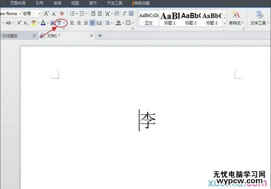Open the 审阅 ribbon tab

point(57,3)
